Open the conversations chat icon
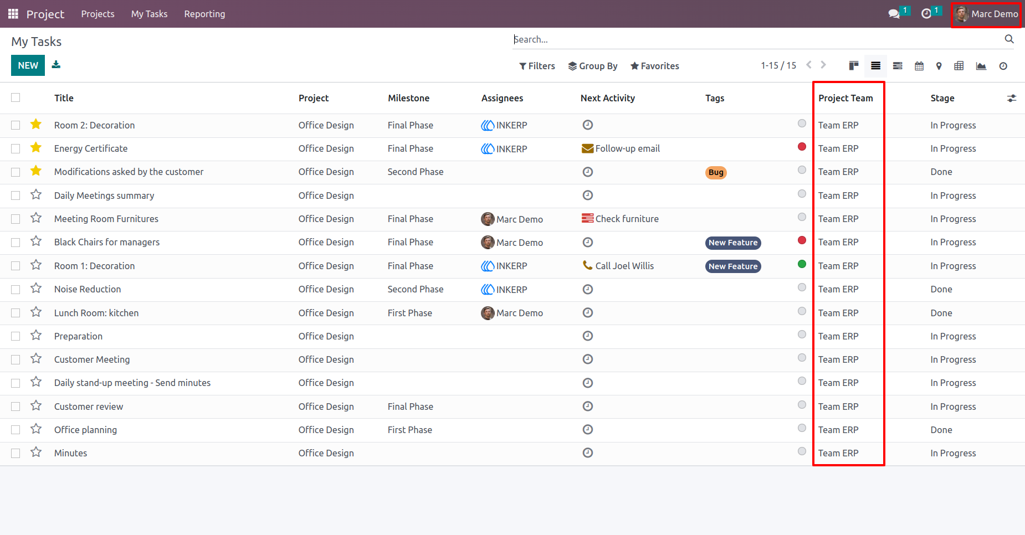1025x535 pixels. (x=894, y=14)
